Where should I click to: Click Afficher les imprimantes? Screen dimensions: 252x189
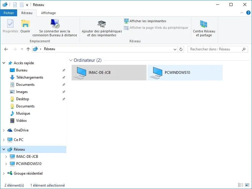145,21
